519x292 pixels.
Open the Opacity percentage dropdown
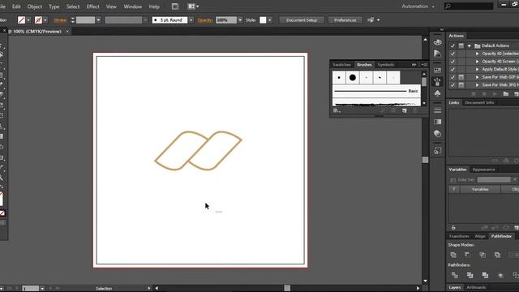point(240,20)
